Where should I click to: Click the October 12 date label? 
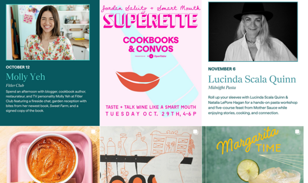18,67
